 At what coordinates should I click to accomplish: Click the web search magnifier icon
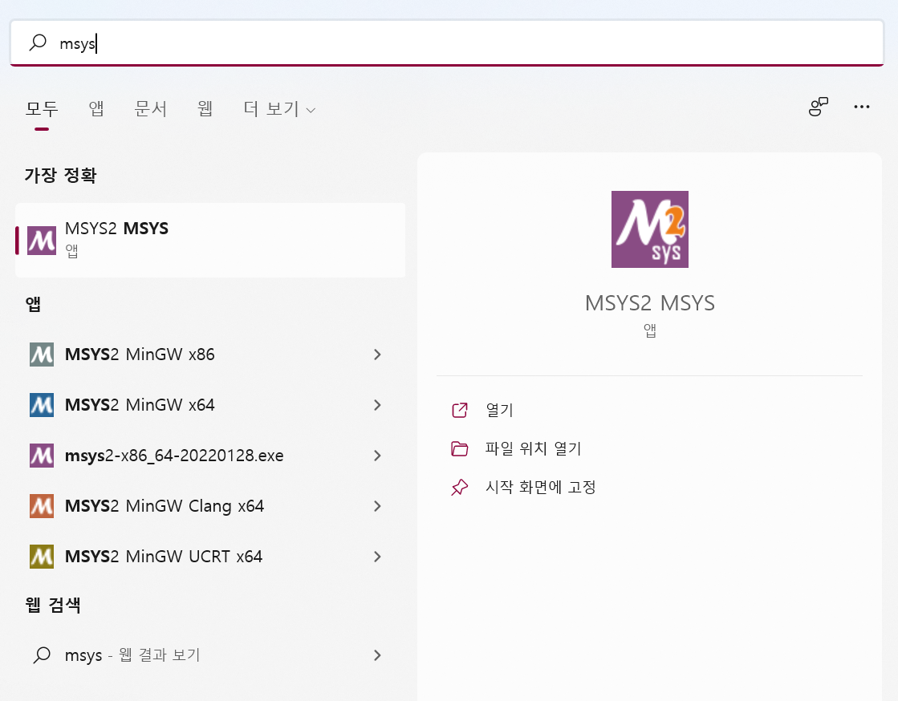click(42, 654)
